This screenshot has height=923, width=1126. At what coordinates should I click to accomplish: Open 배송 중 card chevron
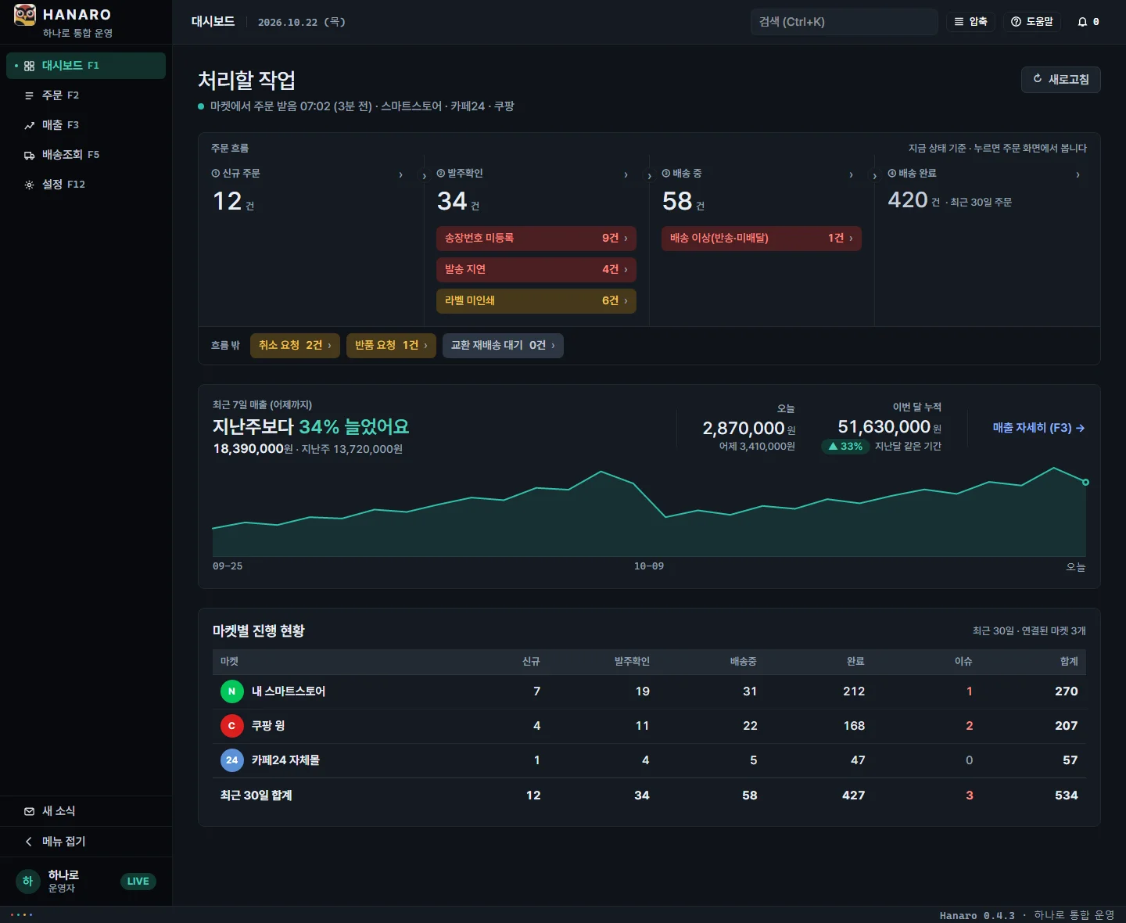coord(851,174)
